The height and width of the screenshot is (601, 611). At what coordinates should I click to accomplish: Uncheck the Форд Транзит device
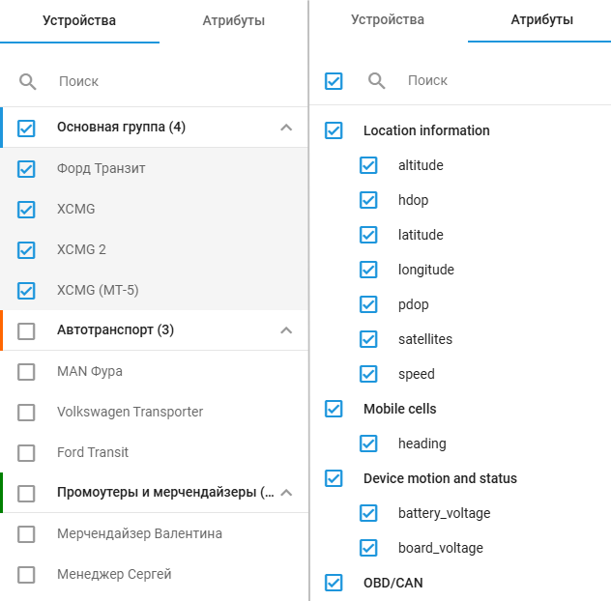coord(26,169)
